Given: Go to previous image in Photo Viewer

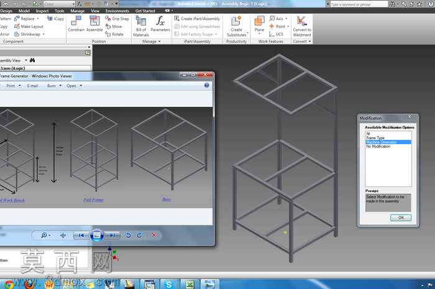Looking at the screenshot, I should point(81,235).
